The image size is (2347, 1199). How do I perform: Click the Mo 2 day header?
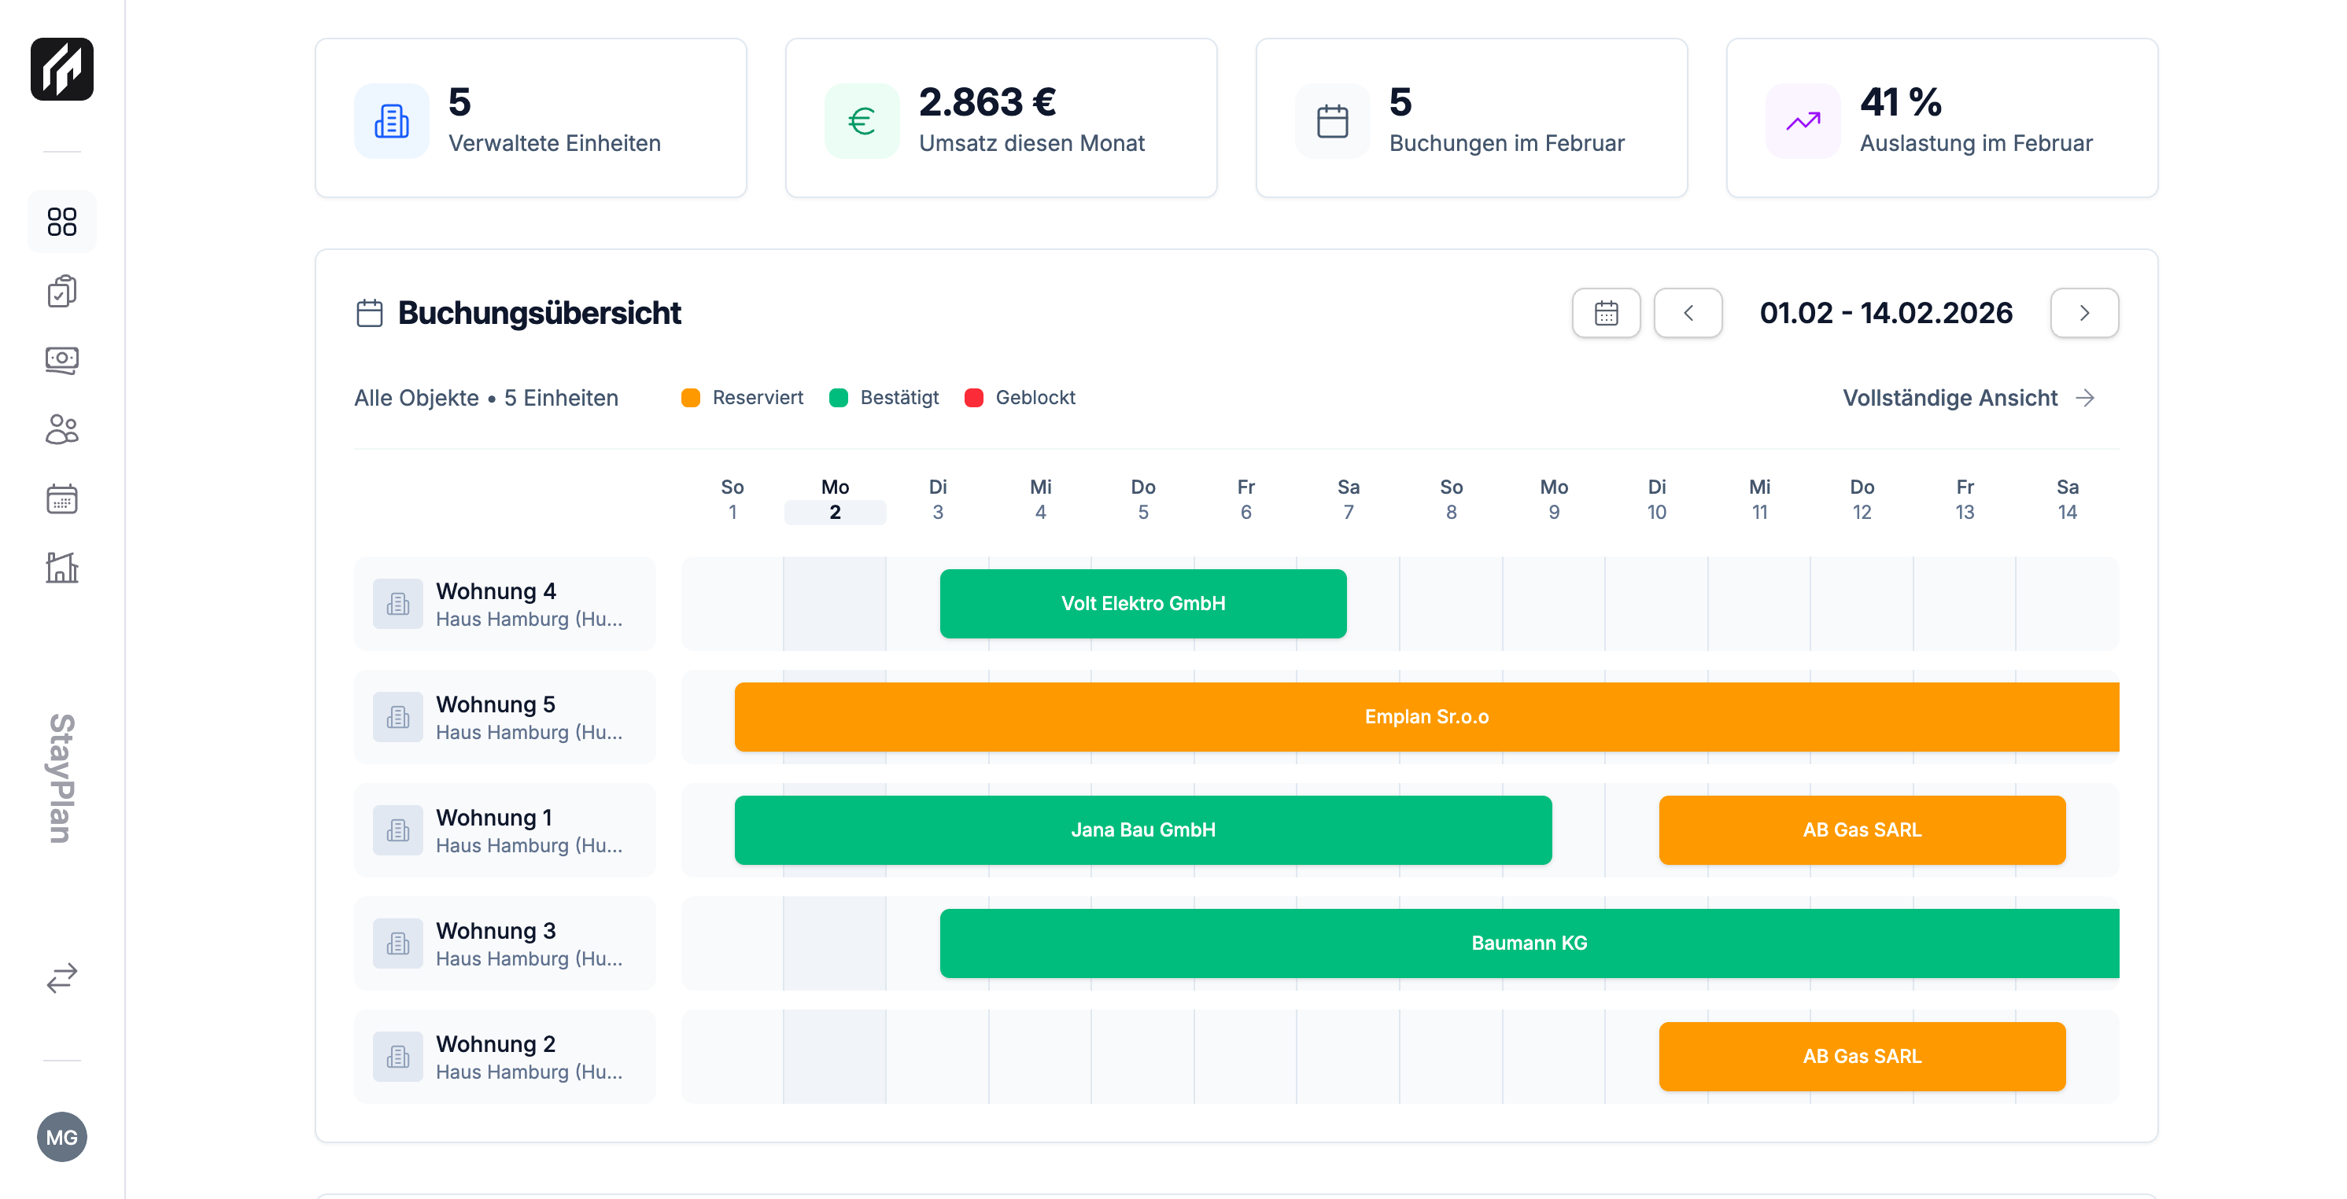coord(835,500)
